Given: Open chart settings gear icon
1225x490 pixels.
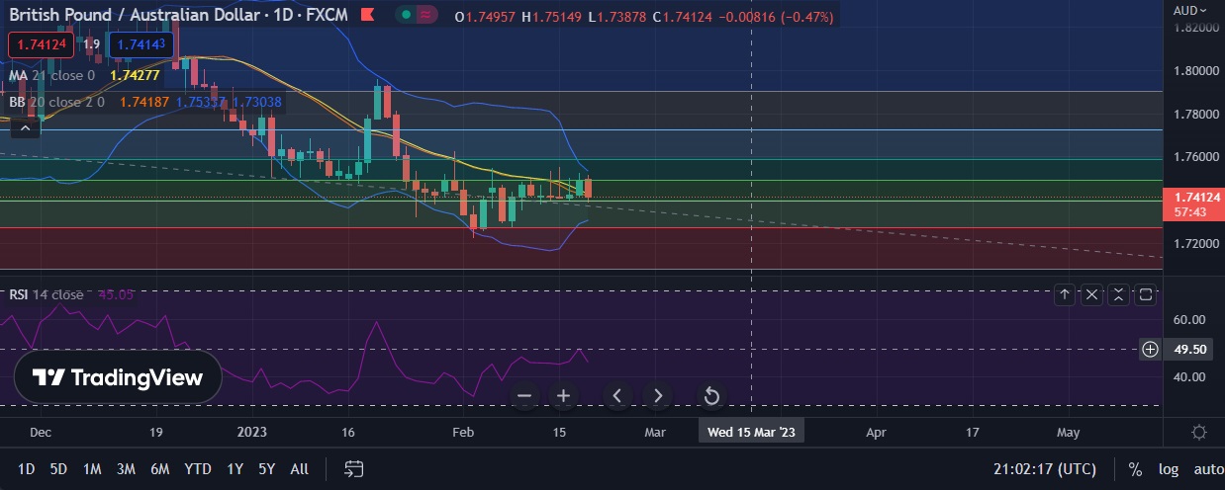Looking at the screenshot, I should click(x=1198, y=433).
